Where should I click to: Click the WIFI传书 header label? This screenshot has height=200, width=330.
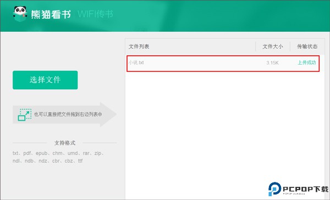pyautogui.click(x=95, y=14)
